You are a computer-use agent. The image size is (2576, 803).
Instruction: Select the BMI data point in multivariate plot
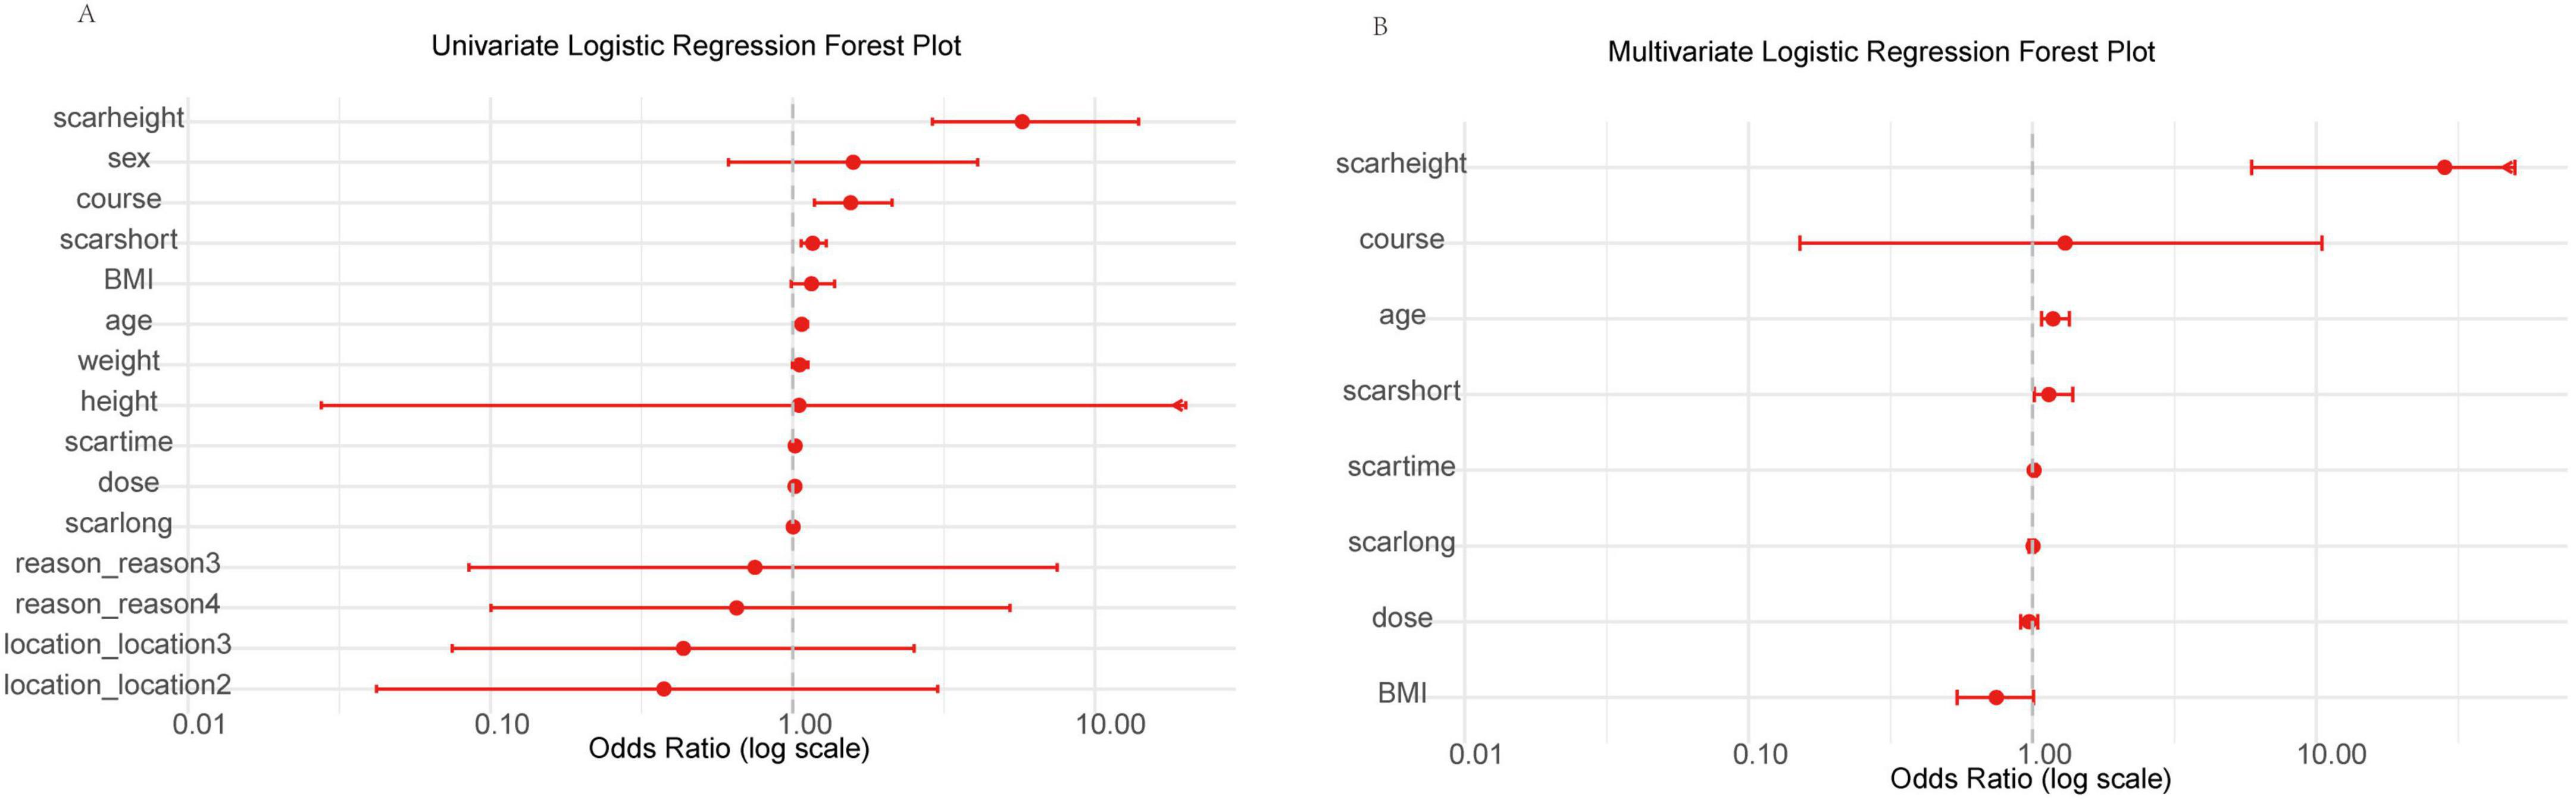(x=1995, y=697)
